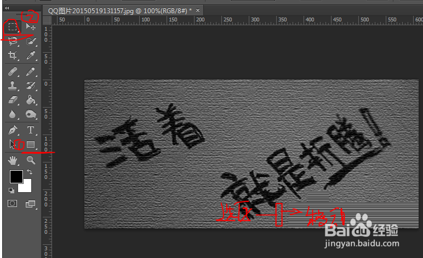
Task: Open the black foreground color picker
Action: tap(16, 177)
